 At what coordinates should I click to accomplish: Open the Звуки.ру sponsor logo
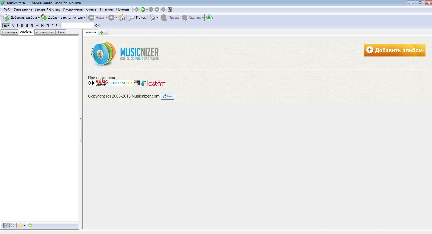(x=140, y=83)
